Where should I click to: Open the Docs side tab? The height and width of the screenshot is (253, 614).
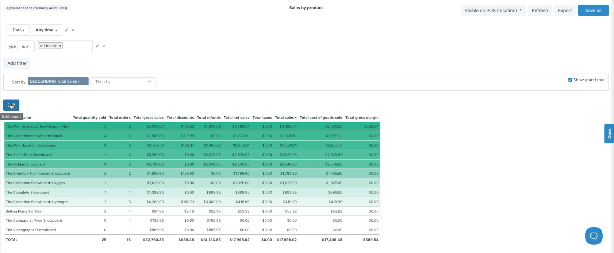pos(609,133)
